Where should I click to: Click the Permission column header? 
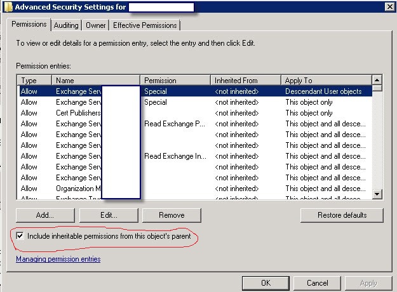click(175, 81)
